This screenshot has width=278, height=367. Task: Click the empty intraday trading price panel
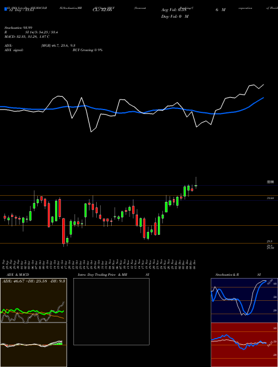click(111, 311)
